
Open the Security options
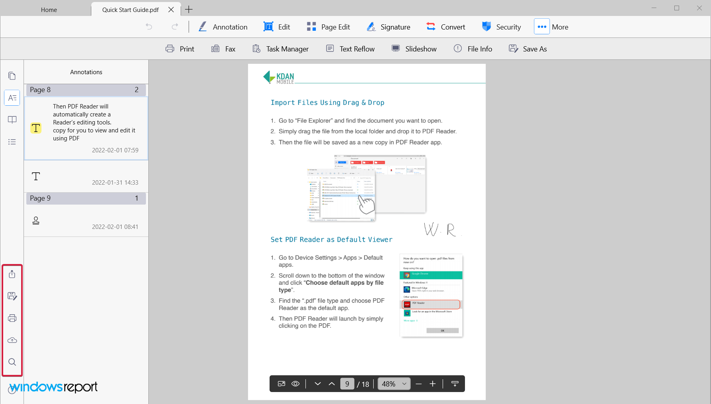501,27
